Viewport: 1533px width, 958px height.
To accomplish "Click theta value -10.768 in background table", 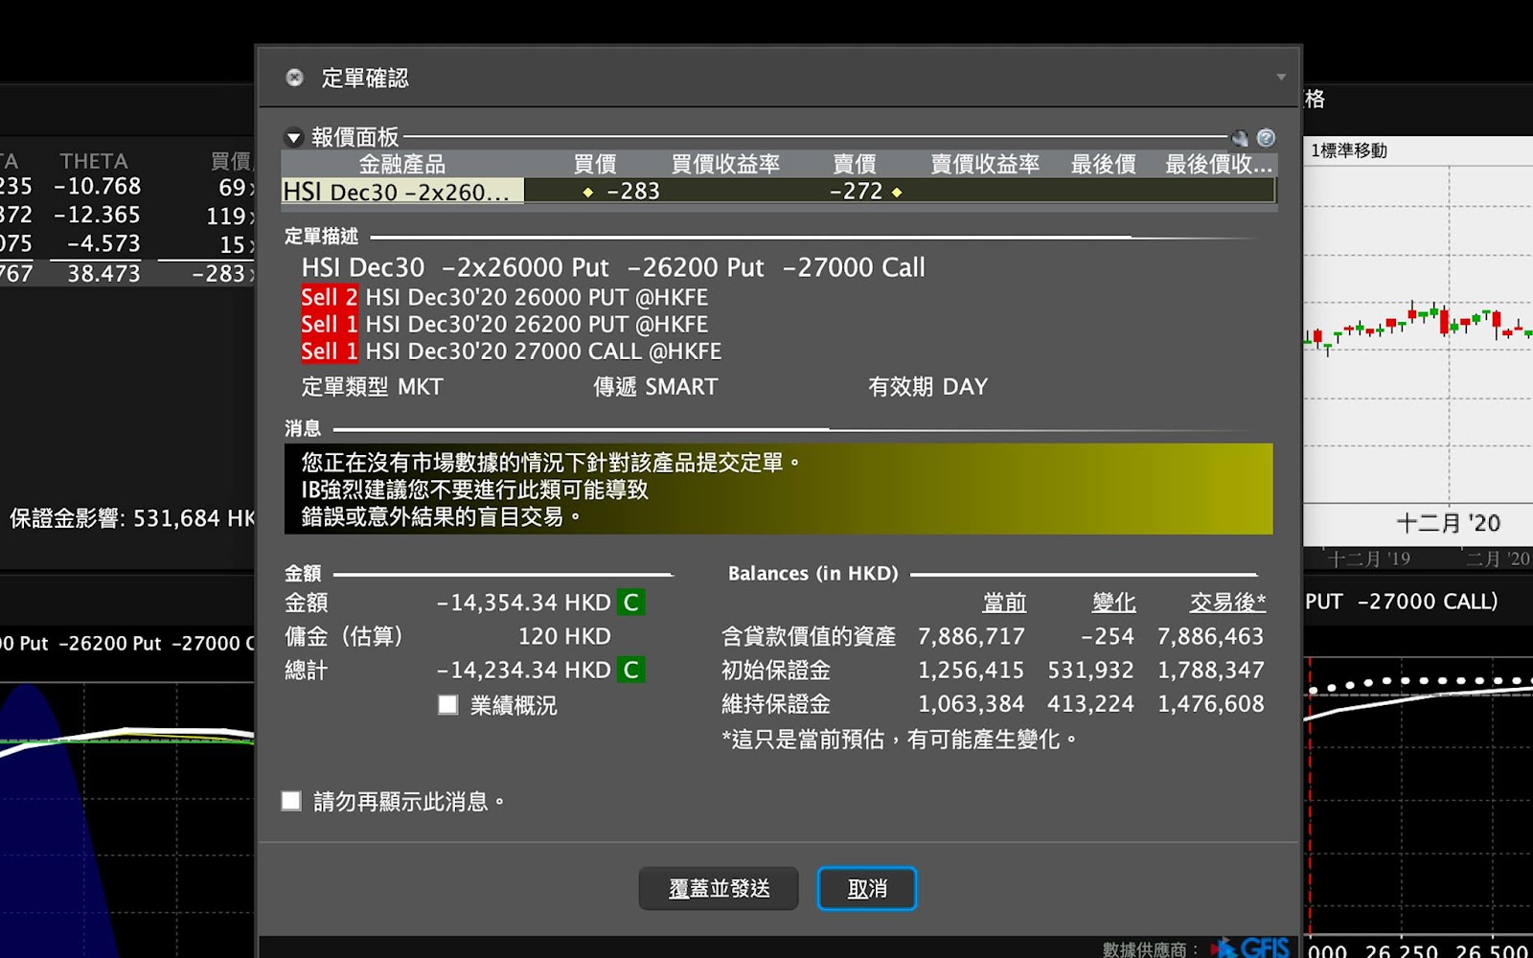I will point(98,186).
